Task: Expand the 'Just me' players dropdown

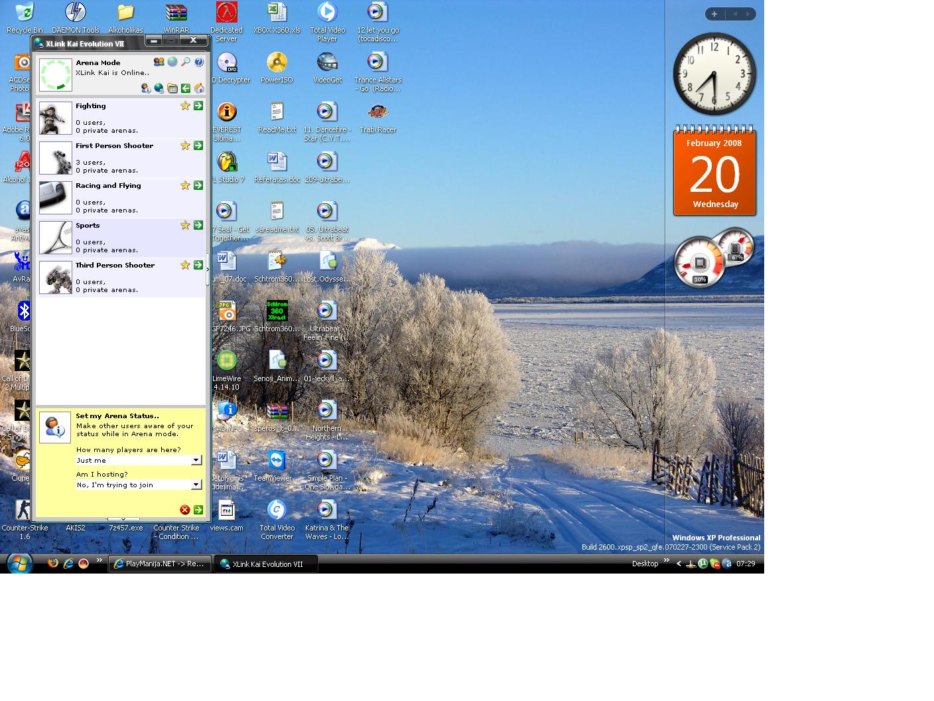Action: pos(196,460)
